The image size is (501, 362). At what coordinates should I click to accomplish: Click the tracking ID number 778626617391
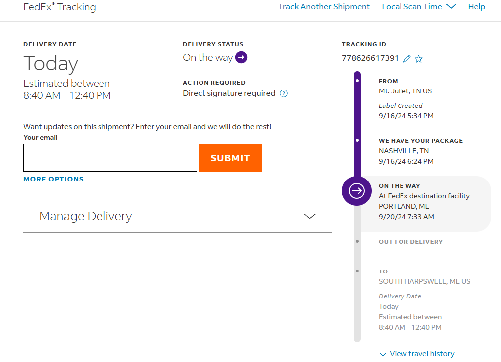(370, 58)
